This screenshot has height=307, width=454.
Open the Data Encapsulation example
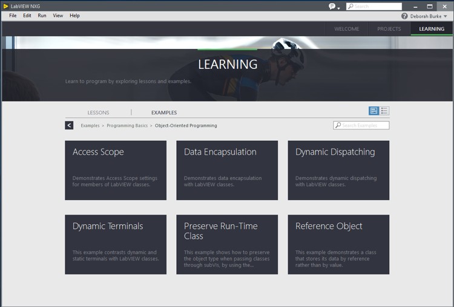click(227, 170)
